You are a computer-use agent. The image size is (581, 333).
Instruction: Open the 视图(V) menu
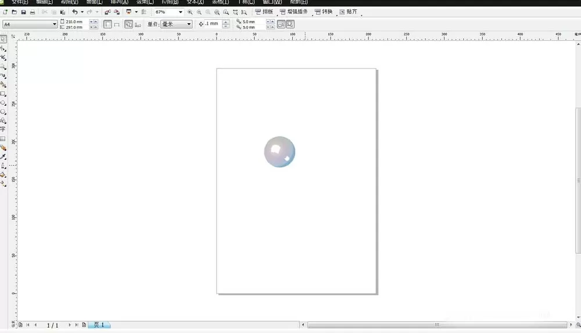point(69,2)
